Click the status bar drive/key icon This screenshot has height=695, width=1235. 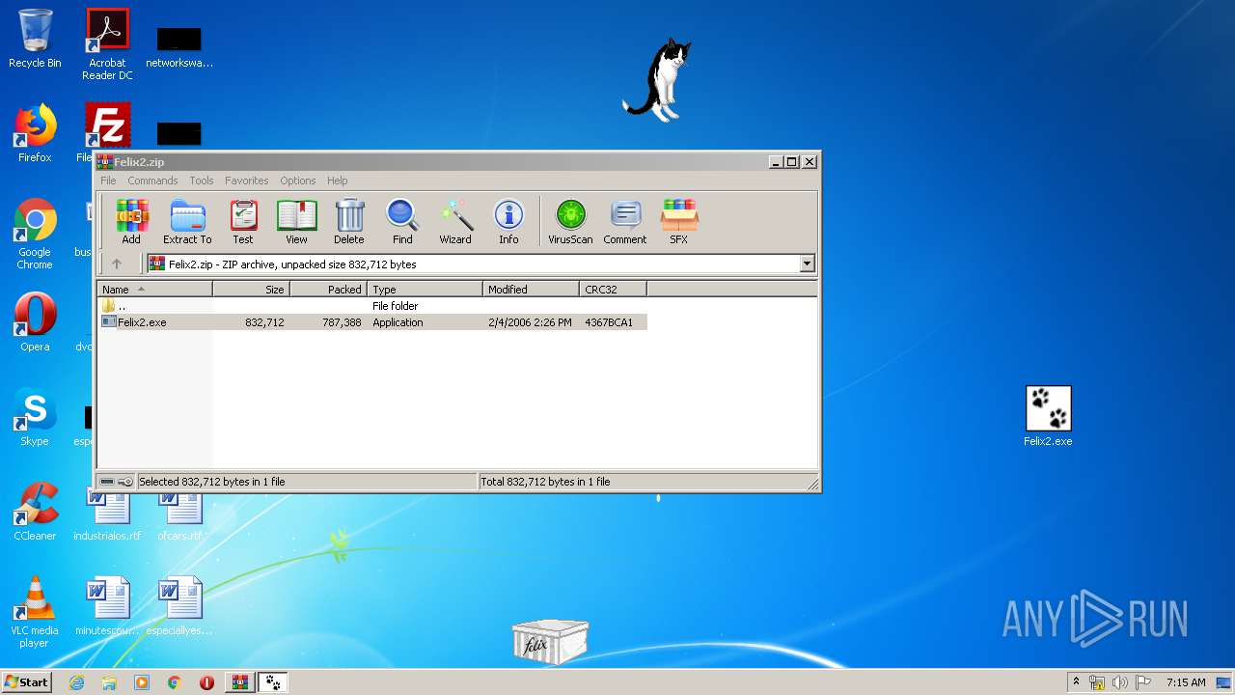point(117,482)
